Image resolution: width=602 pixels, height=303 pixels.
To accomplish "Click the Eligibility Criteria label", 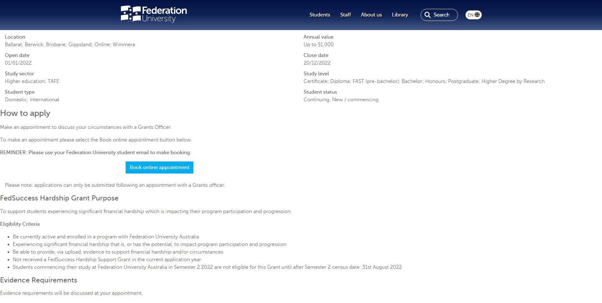I will [20, 224].
